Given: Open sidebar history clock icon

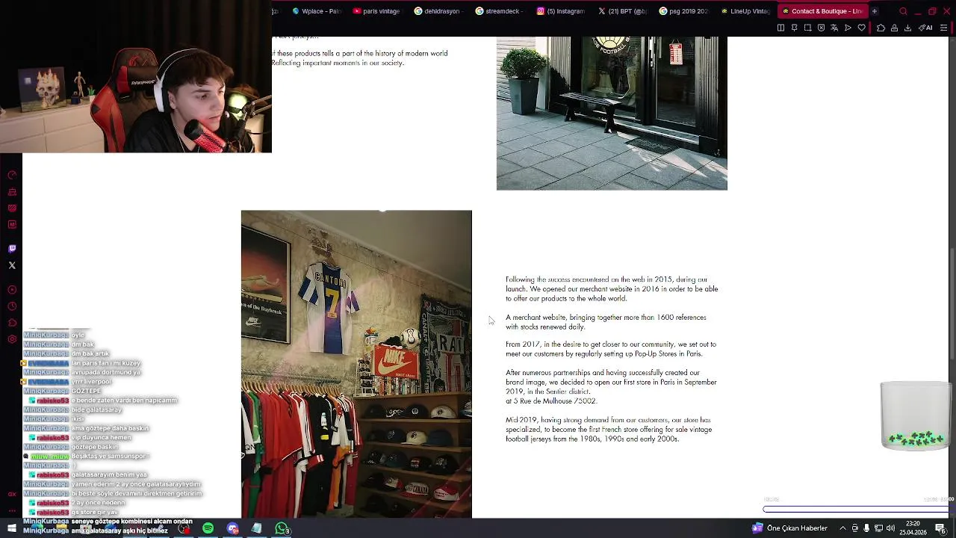Looking at the screenshot, I should 12,306.
